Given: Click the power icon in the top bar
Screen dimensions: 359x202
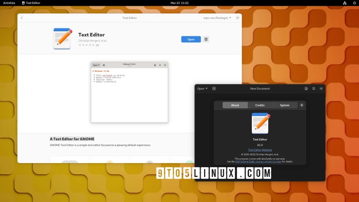Looking at the screenshot, I should tap(354, 3).
